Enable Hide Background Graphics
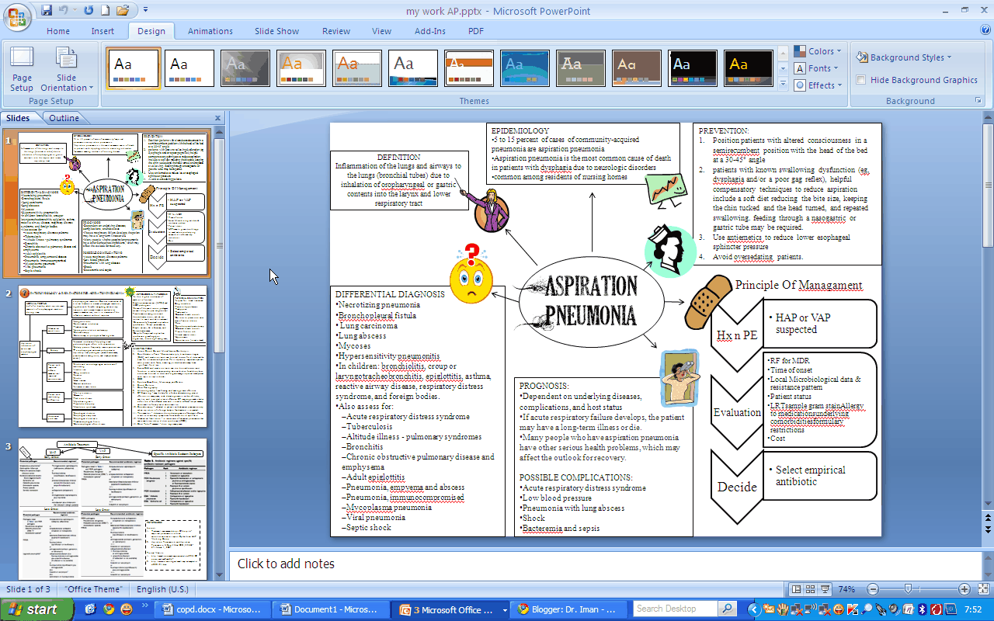994x621 pixels. pos(860,79)
